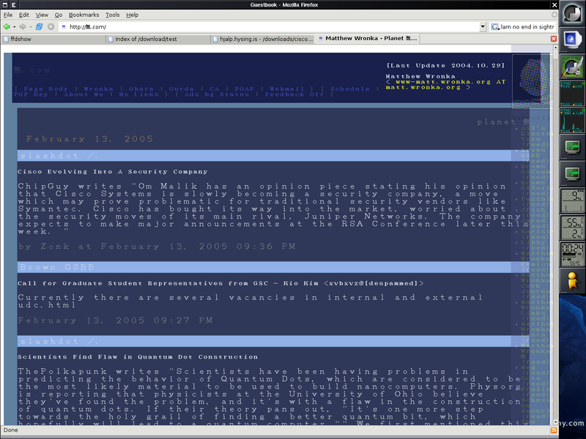Open the Forward history dropdown arrow
The image size is (586, 439).
[x=31, y=27]
